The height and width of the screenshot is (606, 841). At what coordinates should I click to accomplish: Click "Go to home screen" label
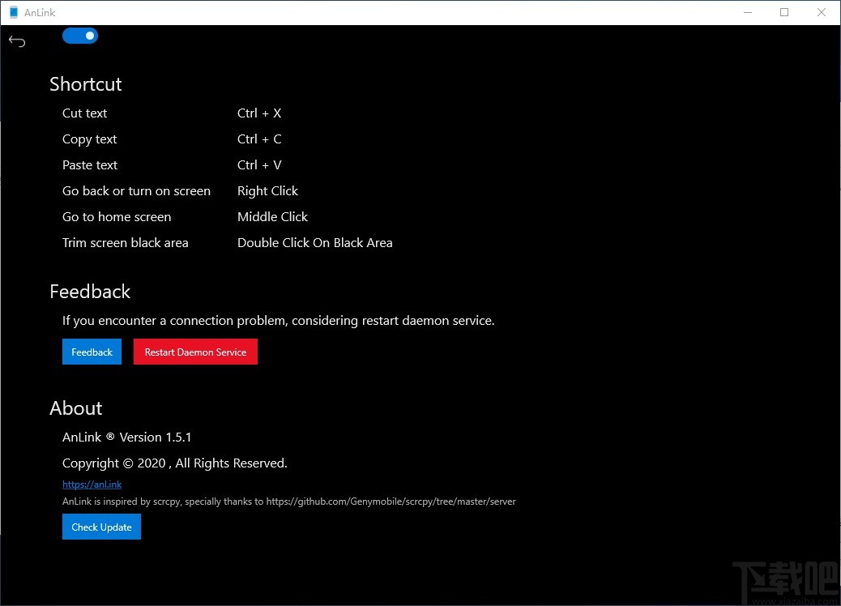coord(117,216)
